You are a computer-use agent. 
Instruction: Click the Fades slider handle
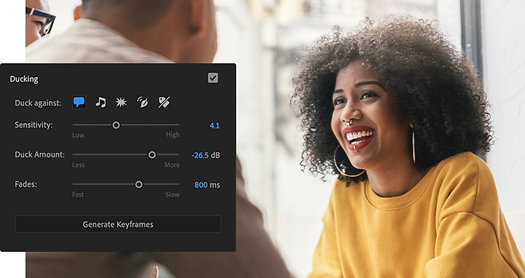coord(139,184)
